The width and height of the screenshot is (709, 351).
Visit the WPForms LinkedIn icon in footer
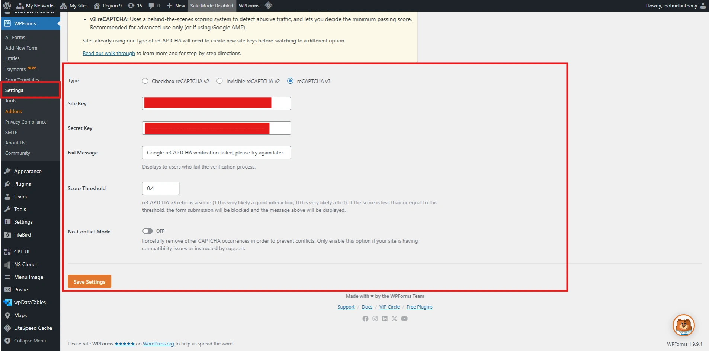pos(385,319)
